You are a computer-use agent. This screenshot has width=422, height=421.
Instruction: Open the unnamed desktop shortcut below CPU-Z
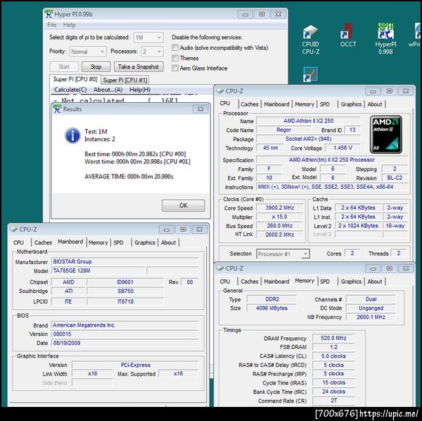[311, 75]
